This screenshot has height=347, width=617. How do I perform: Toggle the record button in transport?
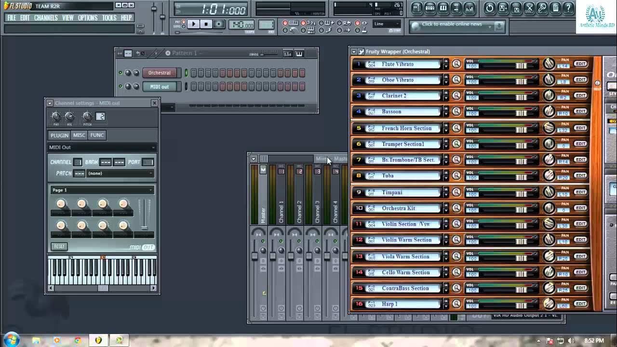(x=219, y=24)
